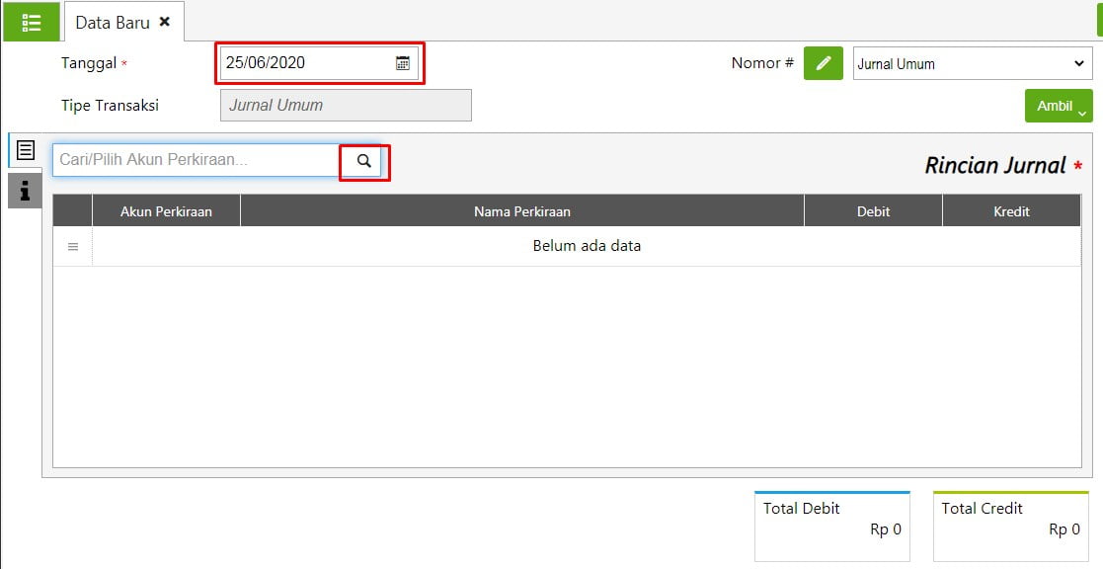1103x569 pixels.
Task: Click the row handle icon in table
Action: coord(73,247)
